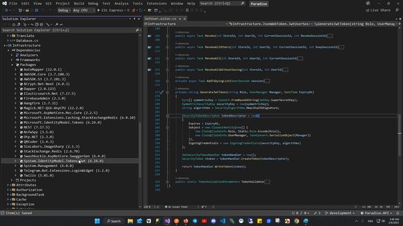Open the Debug configuration dropdown
Screen dimensions: 403x226
[x=64, y=10]
